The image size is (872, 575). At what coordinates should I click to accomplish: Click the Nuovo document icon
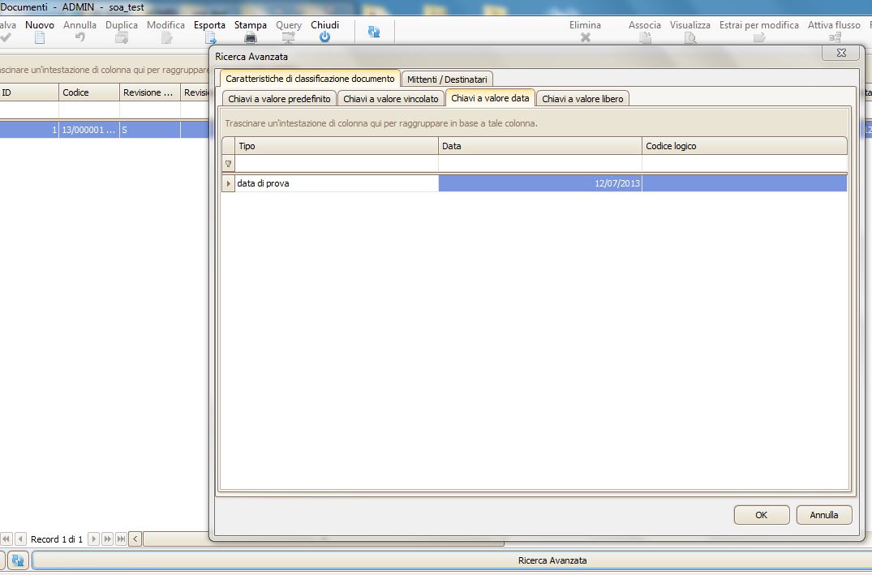pos(39,37)
